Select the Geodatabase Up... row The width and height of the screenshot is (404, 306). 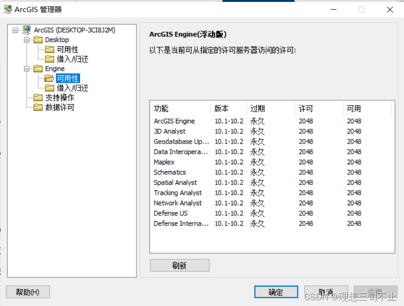(x=272, y=142)
